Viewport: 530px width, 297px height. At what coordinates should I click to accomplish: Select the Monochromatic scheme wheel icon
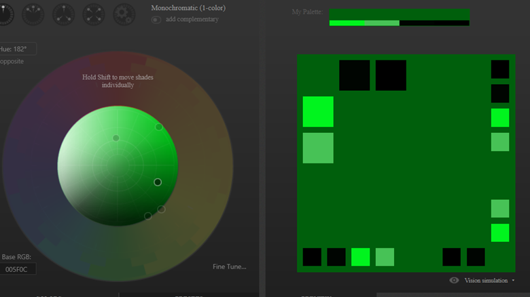click(x=4, y=14)
